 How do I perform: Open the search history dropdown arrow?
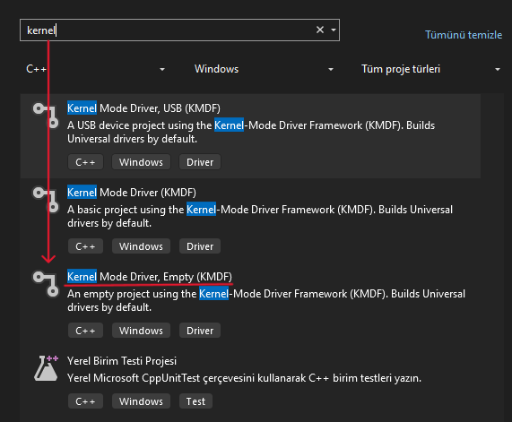pyautogui.click(x=334, y=30)
